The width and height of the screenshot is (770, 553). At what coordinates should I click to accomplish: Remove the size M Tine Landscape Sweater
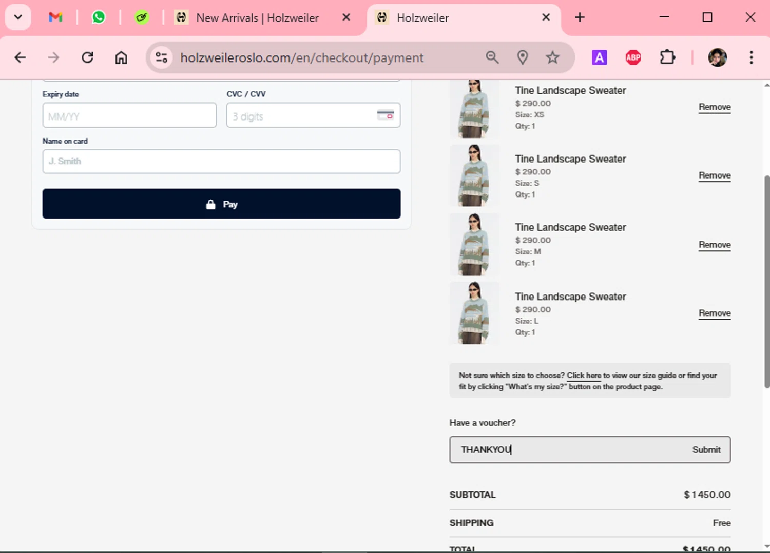tap(715, 245)
